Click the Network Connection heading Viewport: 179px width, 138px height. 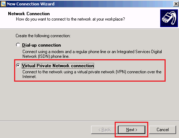tap(29, 14)
